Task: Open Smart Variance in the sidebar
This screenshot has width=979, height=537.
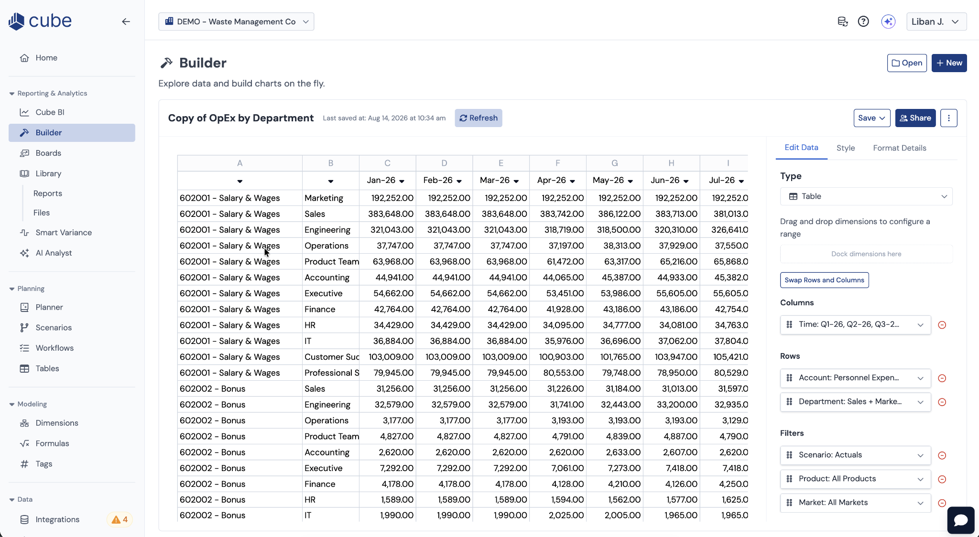Action: coord(64,233)
